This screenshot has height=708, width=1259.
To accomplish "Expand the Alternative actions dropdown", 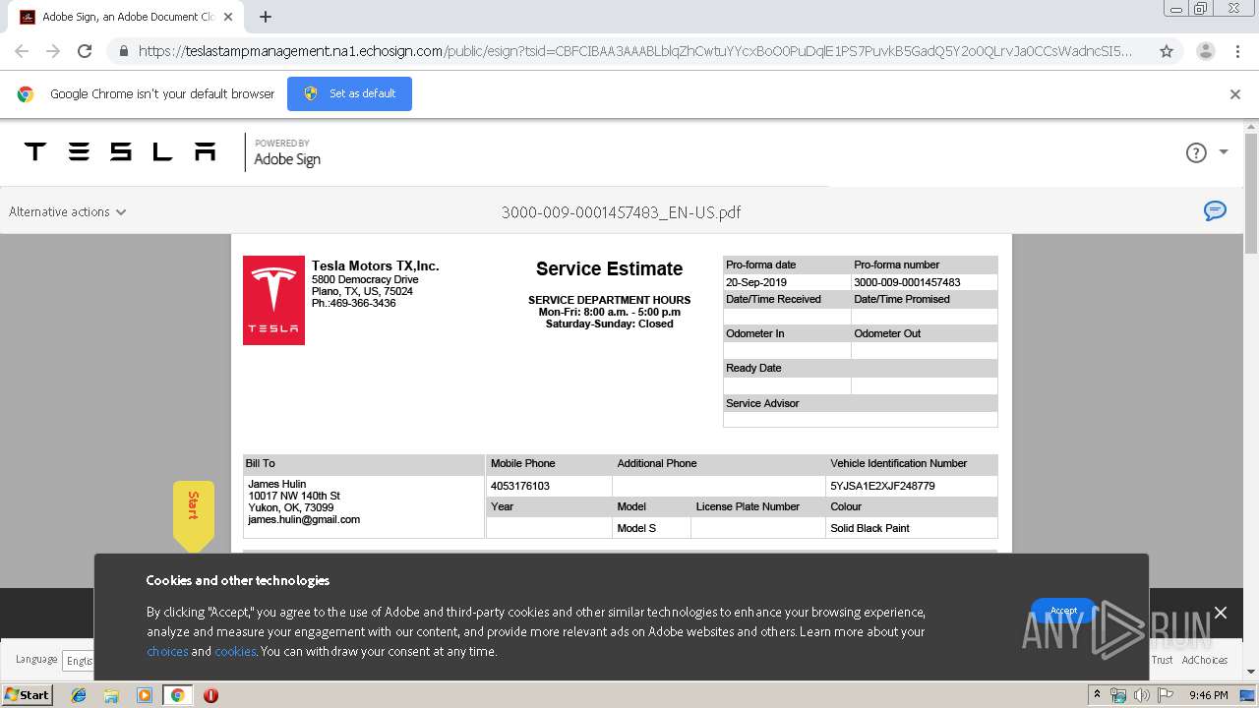I will (68, 211).
